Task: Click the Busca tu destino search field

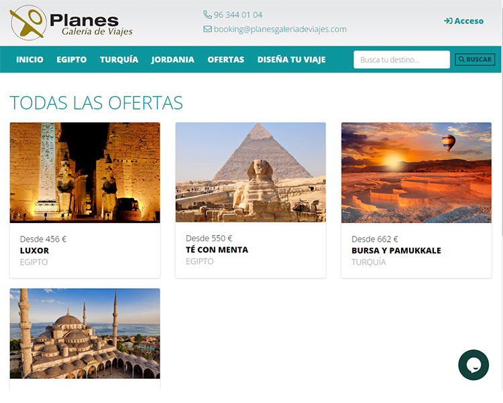Action: pos(402,60)
